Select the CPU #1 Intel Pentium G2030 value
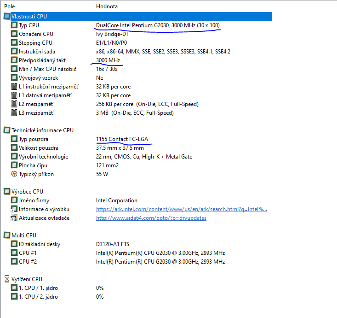The height and width of the screenshot is (318, 337). coord(160,253)
